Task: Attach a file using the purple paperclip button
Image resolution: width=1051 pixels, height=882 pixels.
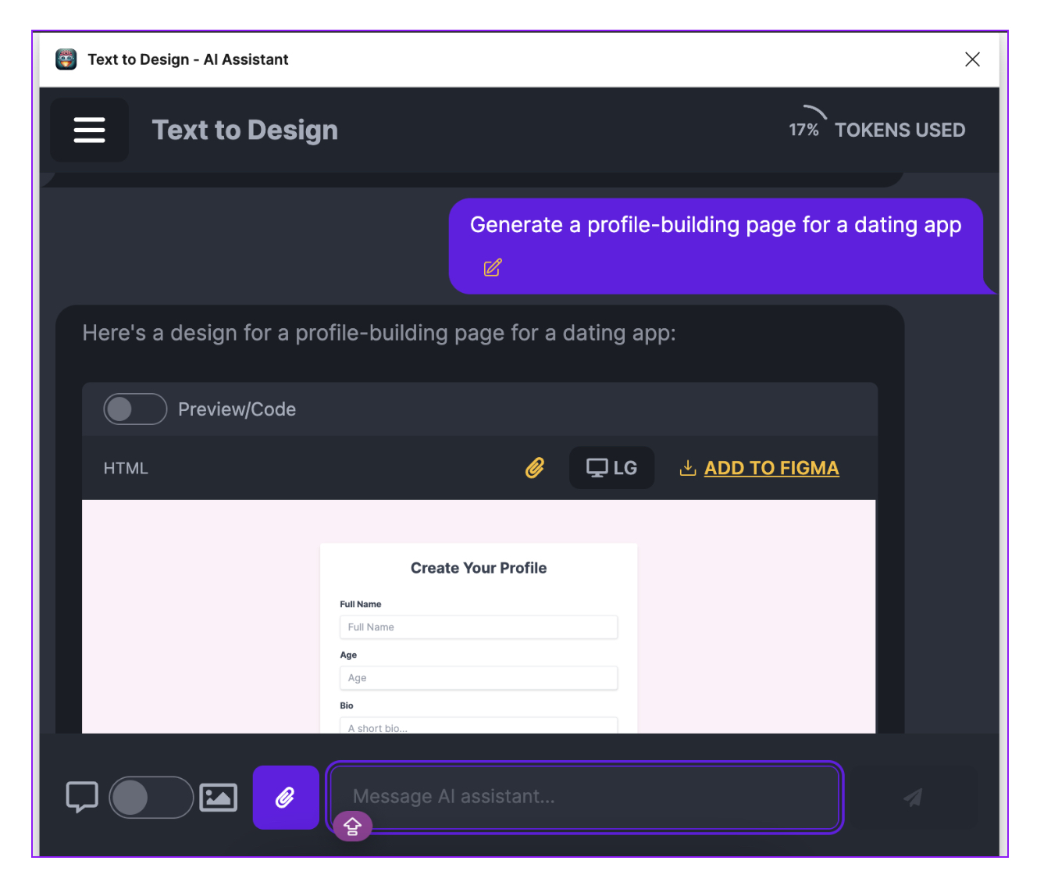Action: tap(286, 798)
